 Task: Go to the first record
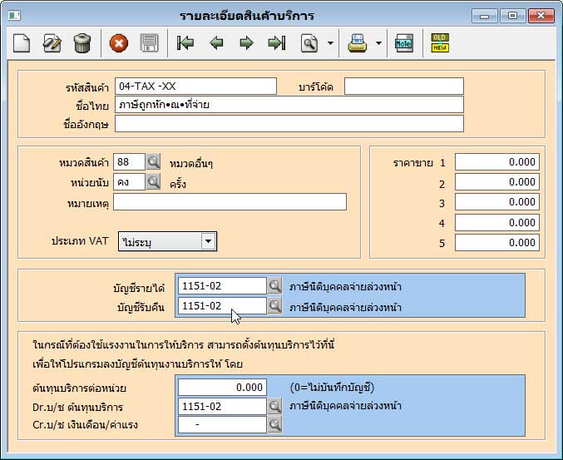tap(185, 43)
